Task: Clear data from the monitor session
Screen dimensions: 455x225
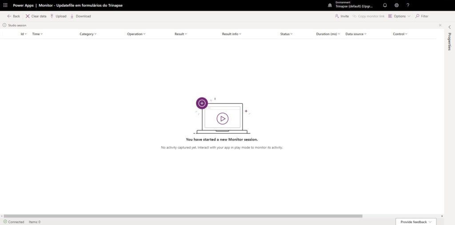Action: [36, 16]
